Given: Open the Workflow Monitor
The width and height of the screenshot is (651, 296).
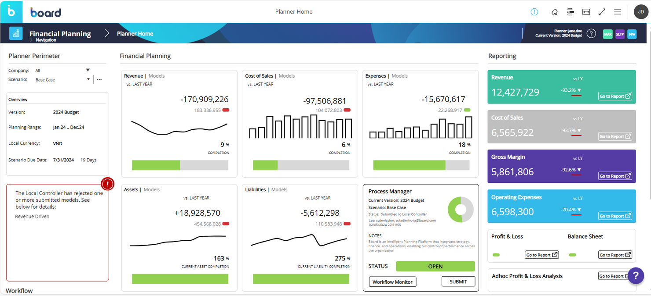Looking at the screenshot, I should point(392,282).
